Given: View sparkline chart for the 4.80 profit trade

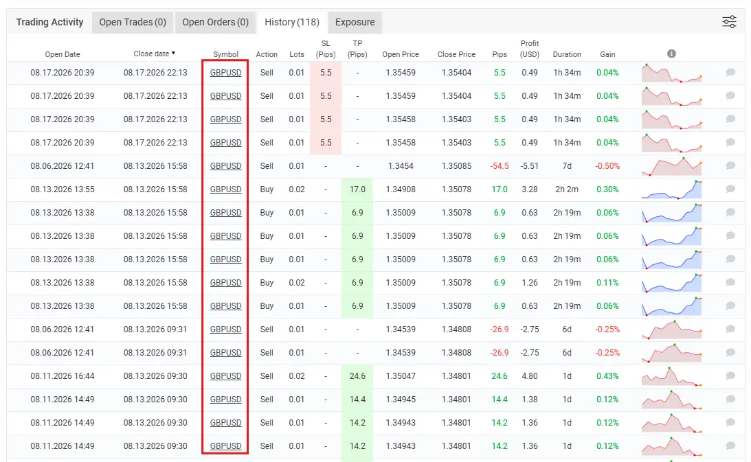Looking at the screenshot, I should pos(671,376).
